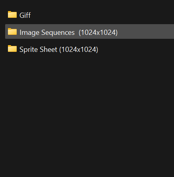
Task: Pick the yellow folder beside Sprite Sheet
Action: [12, 49]
